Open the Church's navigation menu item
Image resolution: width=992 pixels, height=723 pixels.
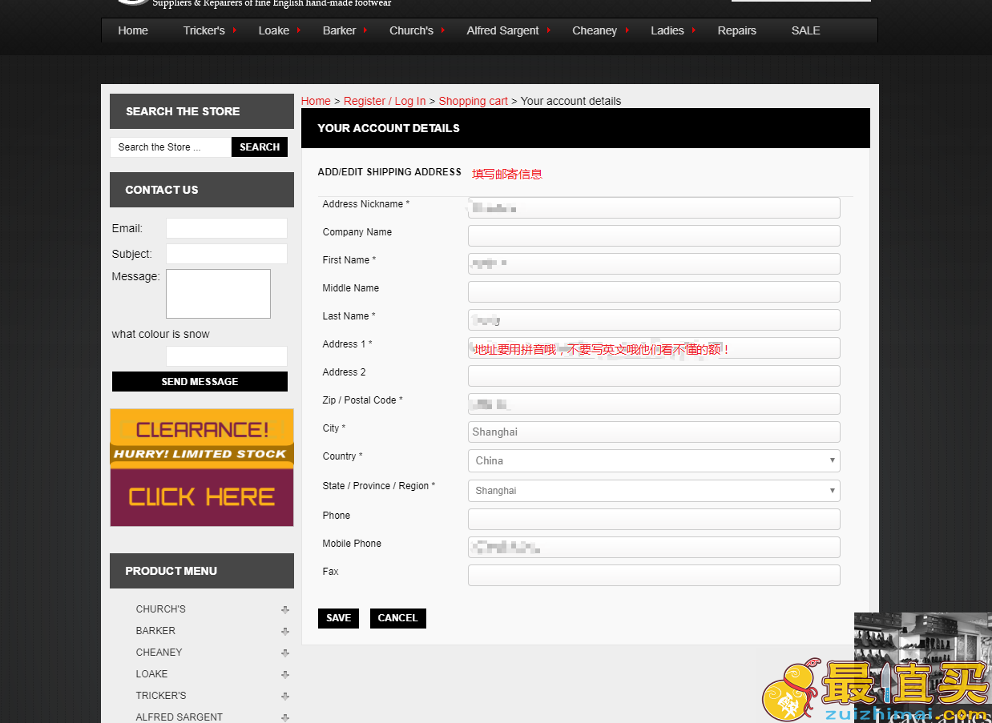tap(411, 30)
